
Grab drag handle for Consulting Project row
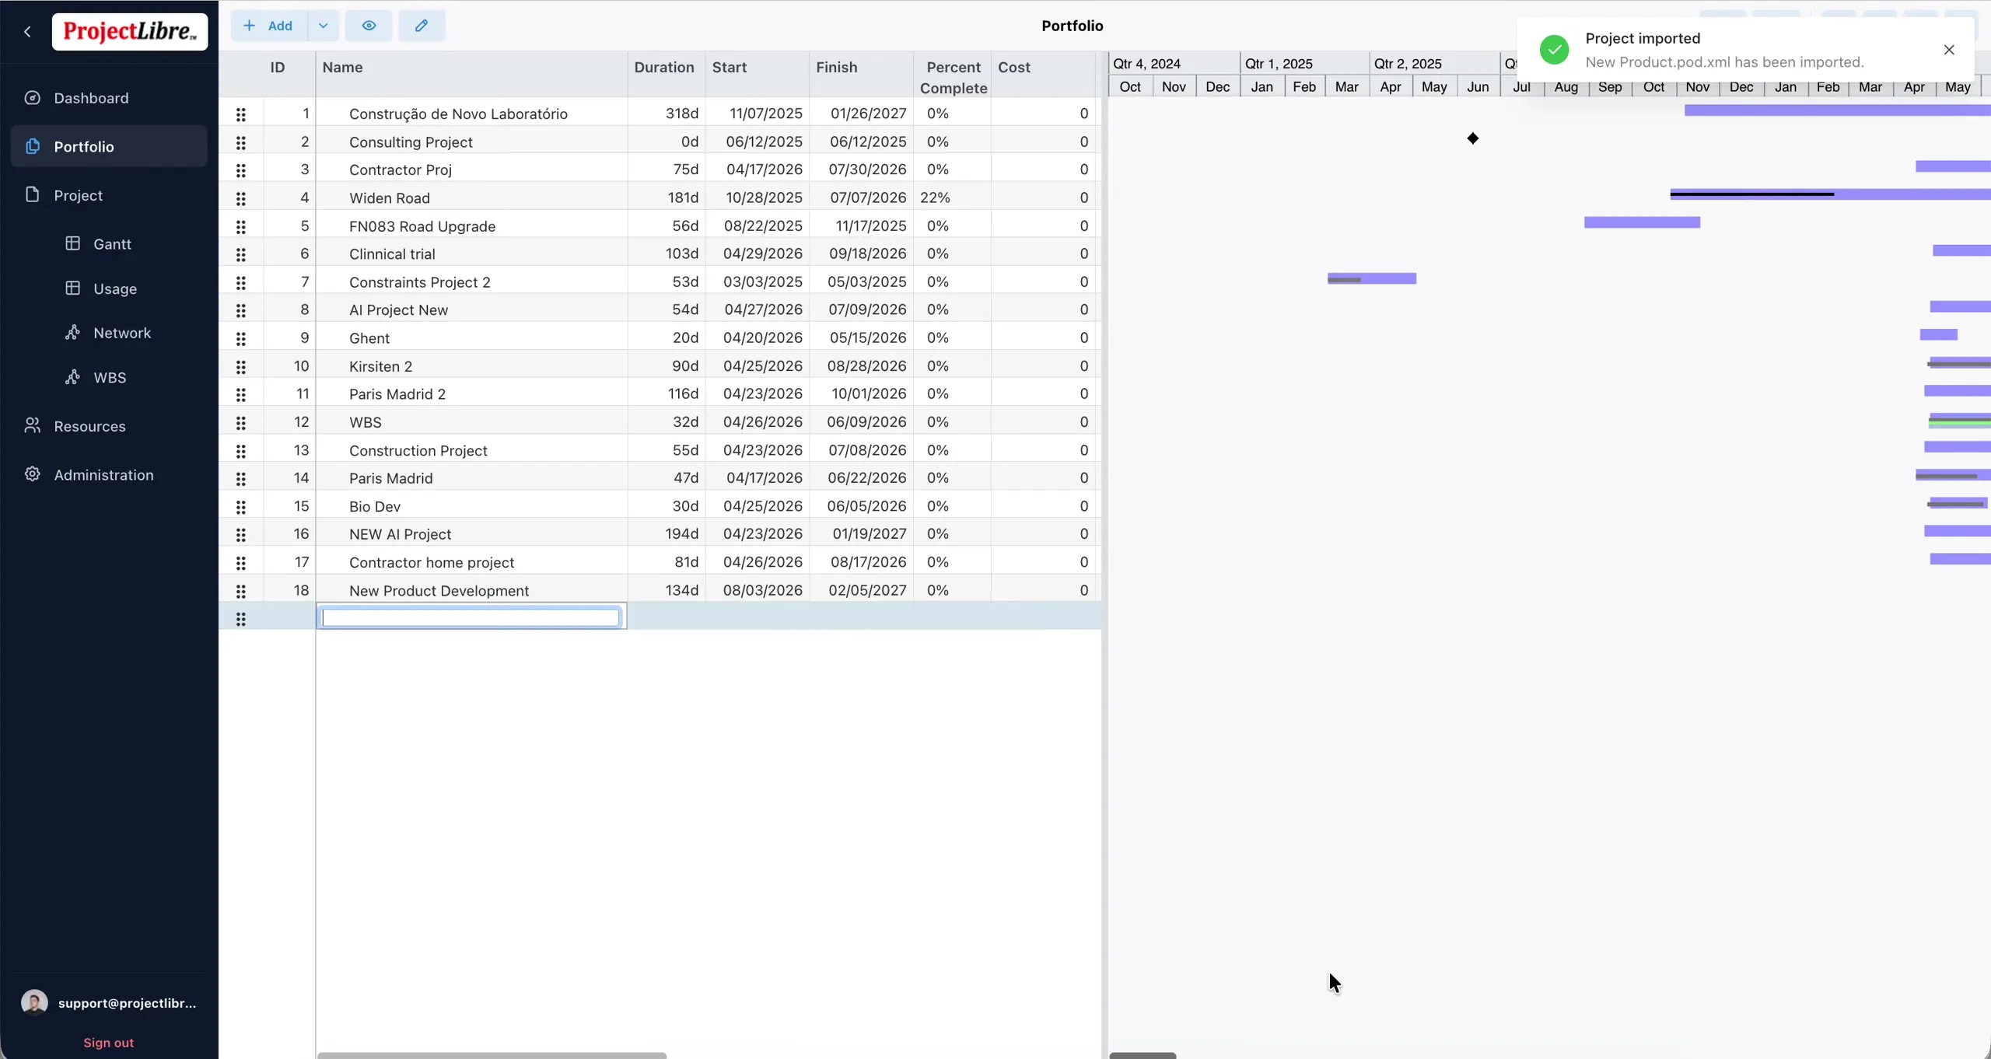[x=241, y=142]
